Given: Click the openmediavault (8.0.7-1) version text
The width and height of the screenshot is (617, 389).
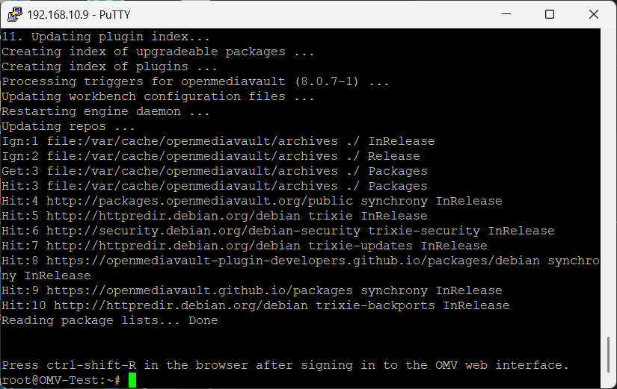Looking at the screenshot, I should point(270,81).
